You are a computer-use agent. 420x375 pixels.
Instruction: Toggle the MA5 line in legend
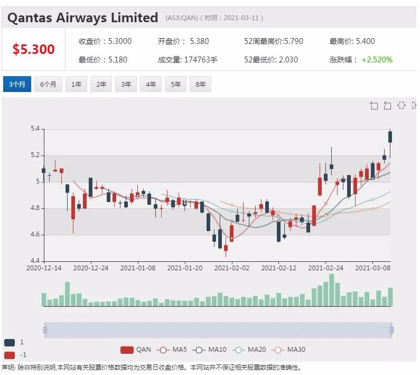tap(171, 350)
